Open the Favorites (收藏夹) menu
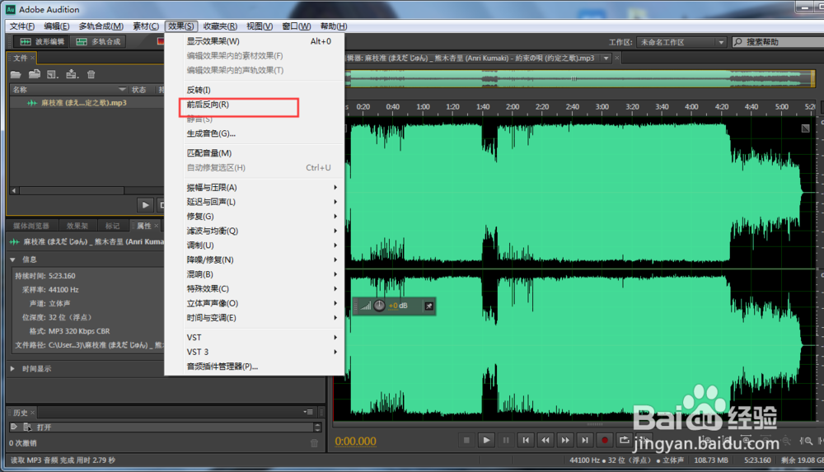Screen dimensions: 824x472 pos(220,26)
